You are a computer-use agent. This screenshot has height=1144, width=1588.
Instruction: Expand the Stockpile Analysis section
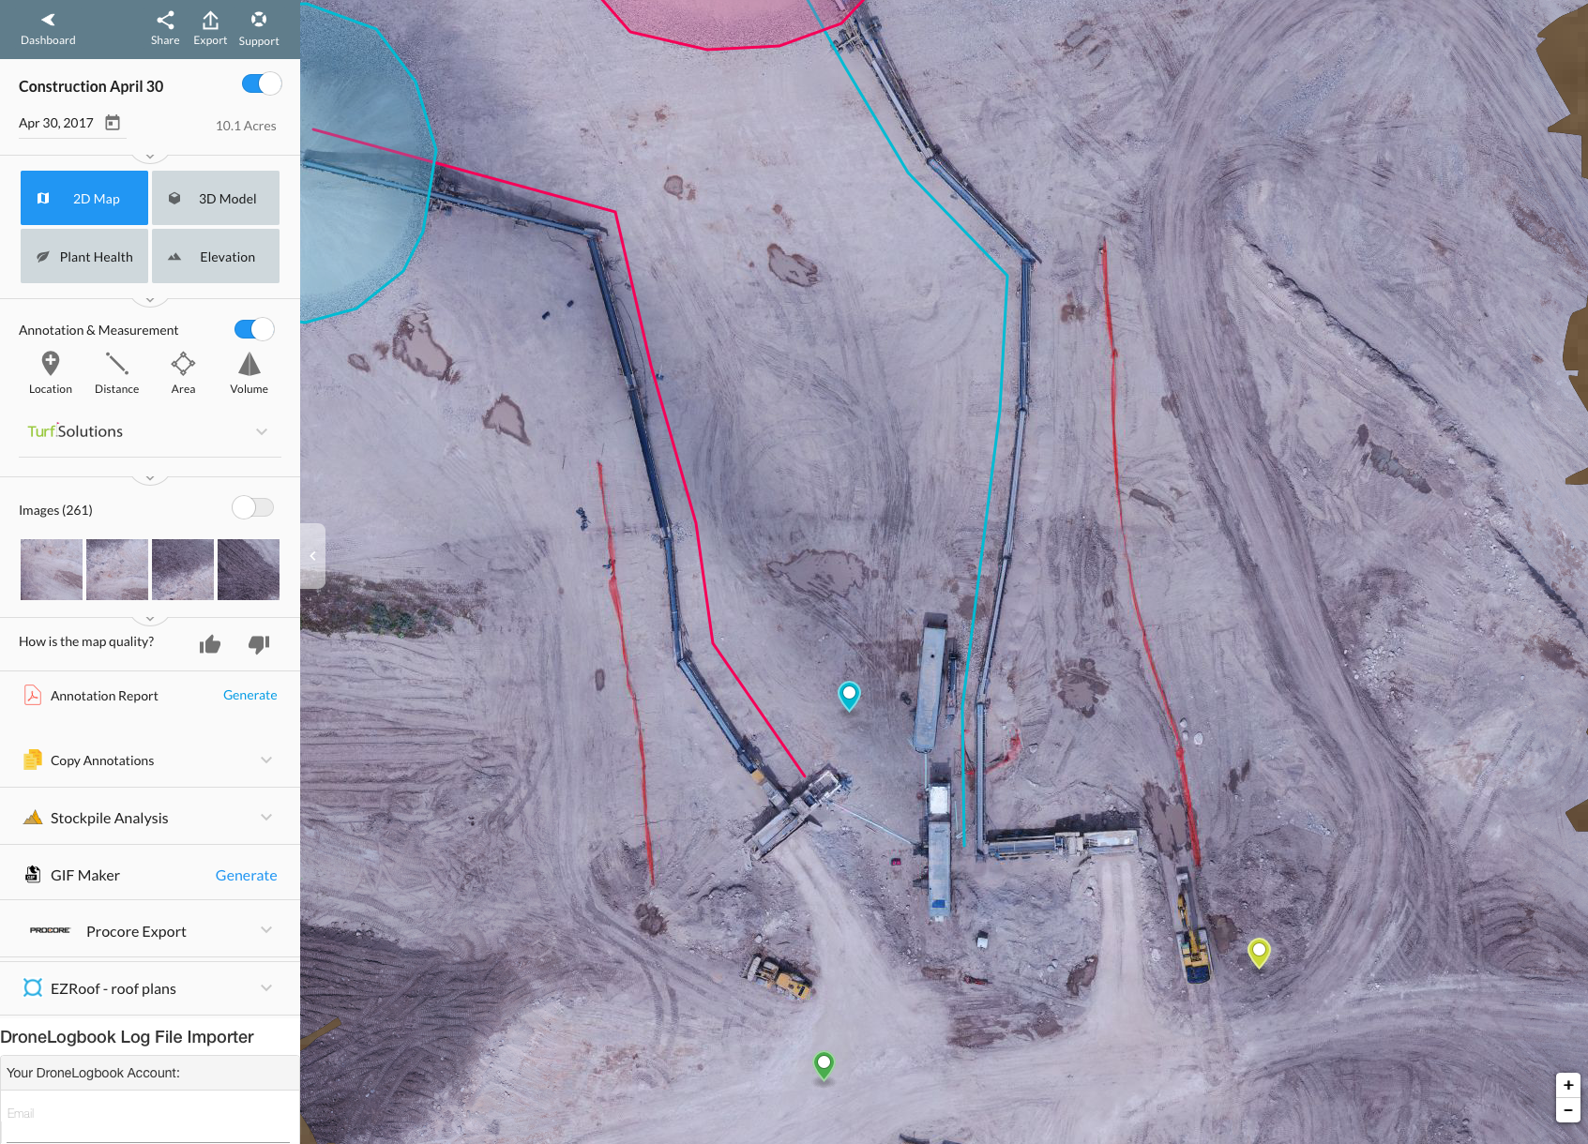click(266, 818)
